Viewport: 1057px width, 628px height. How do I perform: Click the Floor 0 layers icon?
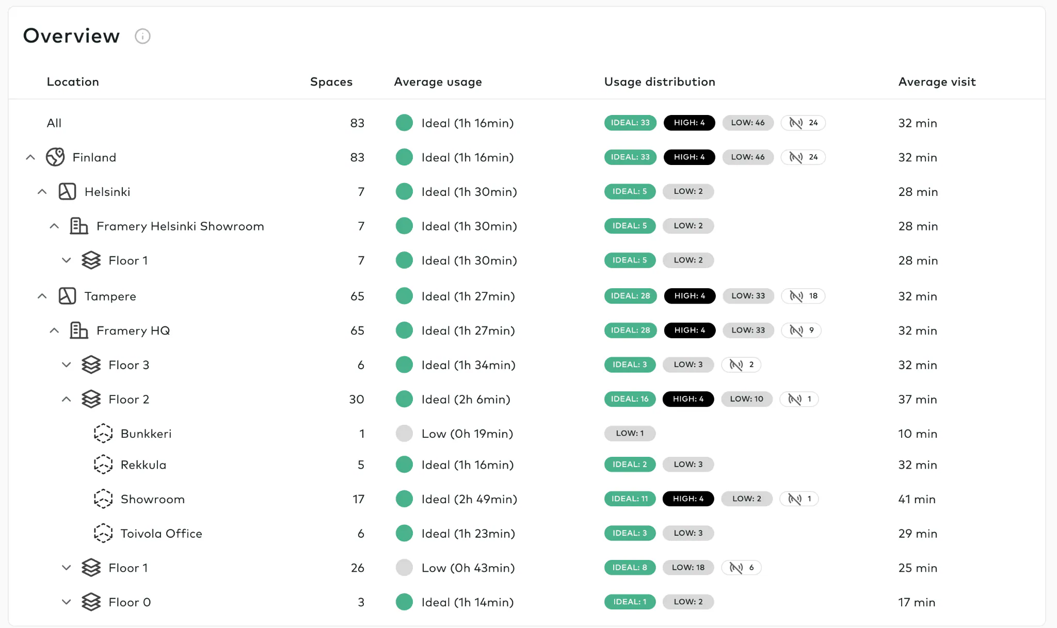[91, 602]
